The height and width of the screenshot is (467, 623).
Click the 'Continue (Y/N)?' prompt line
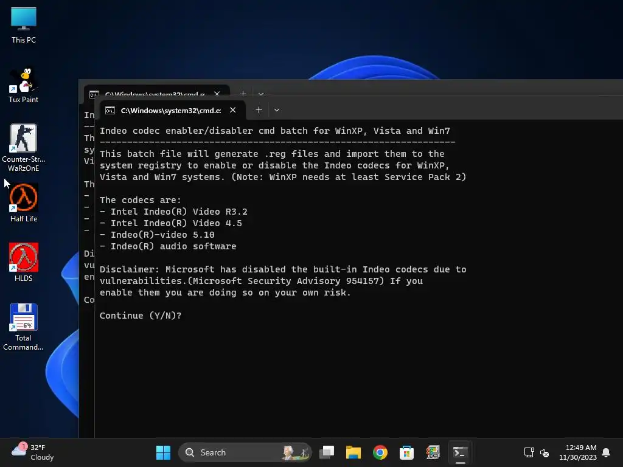141,316
